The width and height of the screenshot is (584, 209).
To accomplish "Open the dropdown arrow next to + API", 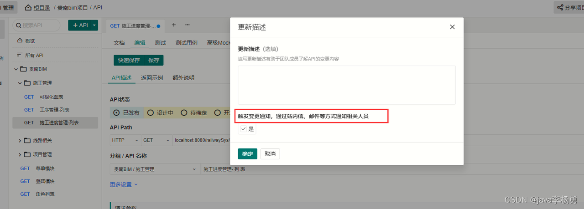I will click(x=94, y=25).
